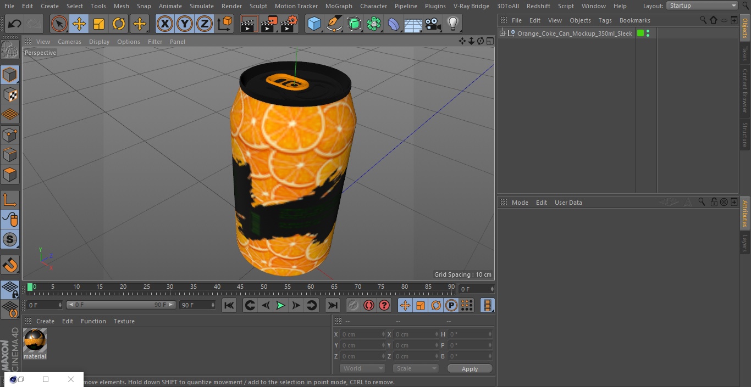Click the Workplane mode icon
The height and width of the screenshot is (387, 751).
(10, 114)
